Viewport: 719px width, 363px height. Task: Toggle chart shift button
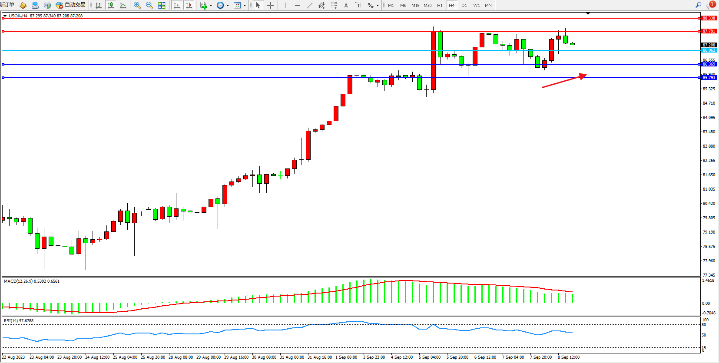pos(189,5)
